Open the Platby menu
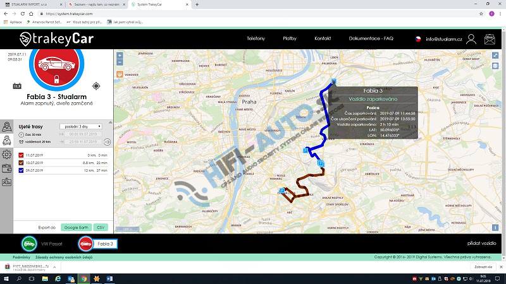The height and width of the screenshot is (284, 506). 290,38
